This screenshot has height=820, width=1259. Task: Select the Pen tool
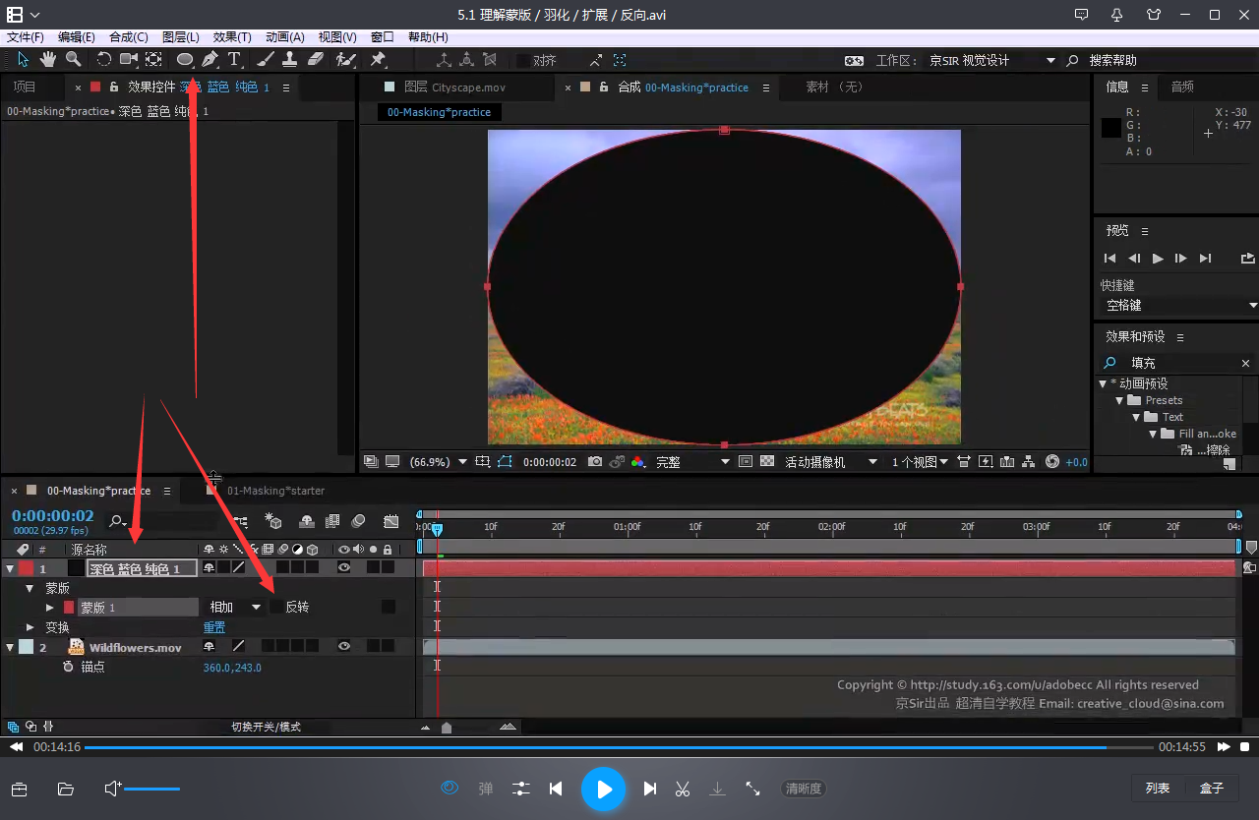coord(210,59)
